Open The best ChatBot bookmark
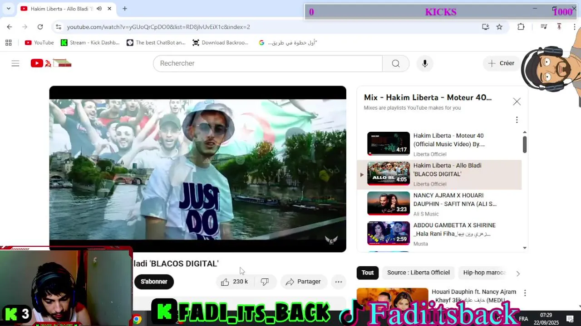 coord(156,43)
